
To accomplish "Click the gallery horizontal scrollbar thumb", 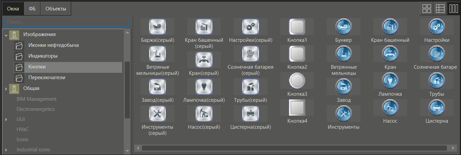I will pyautogui.click(x=294, y=148).
